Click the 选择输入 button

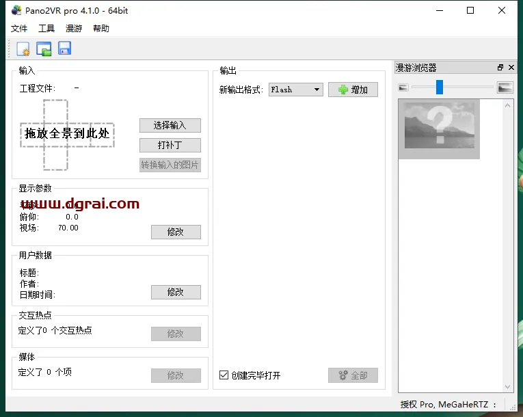[170, 125]
